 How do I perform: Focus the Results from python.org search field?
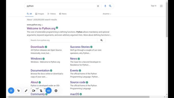[x=63, y=40]
